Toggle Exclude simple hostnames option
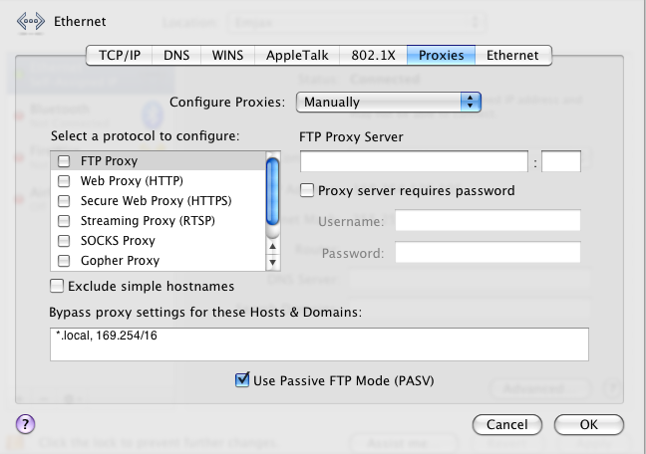Viewport: 646px width, 454px height. [58, 287]
